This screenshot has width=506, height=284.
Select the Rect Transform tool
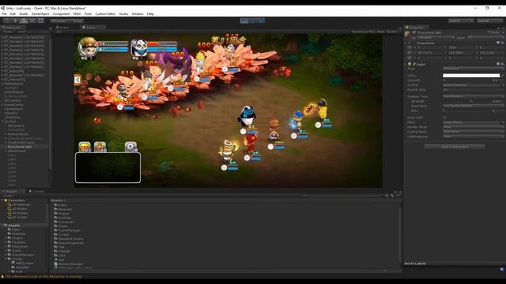[41, 21]
